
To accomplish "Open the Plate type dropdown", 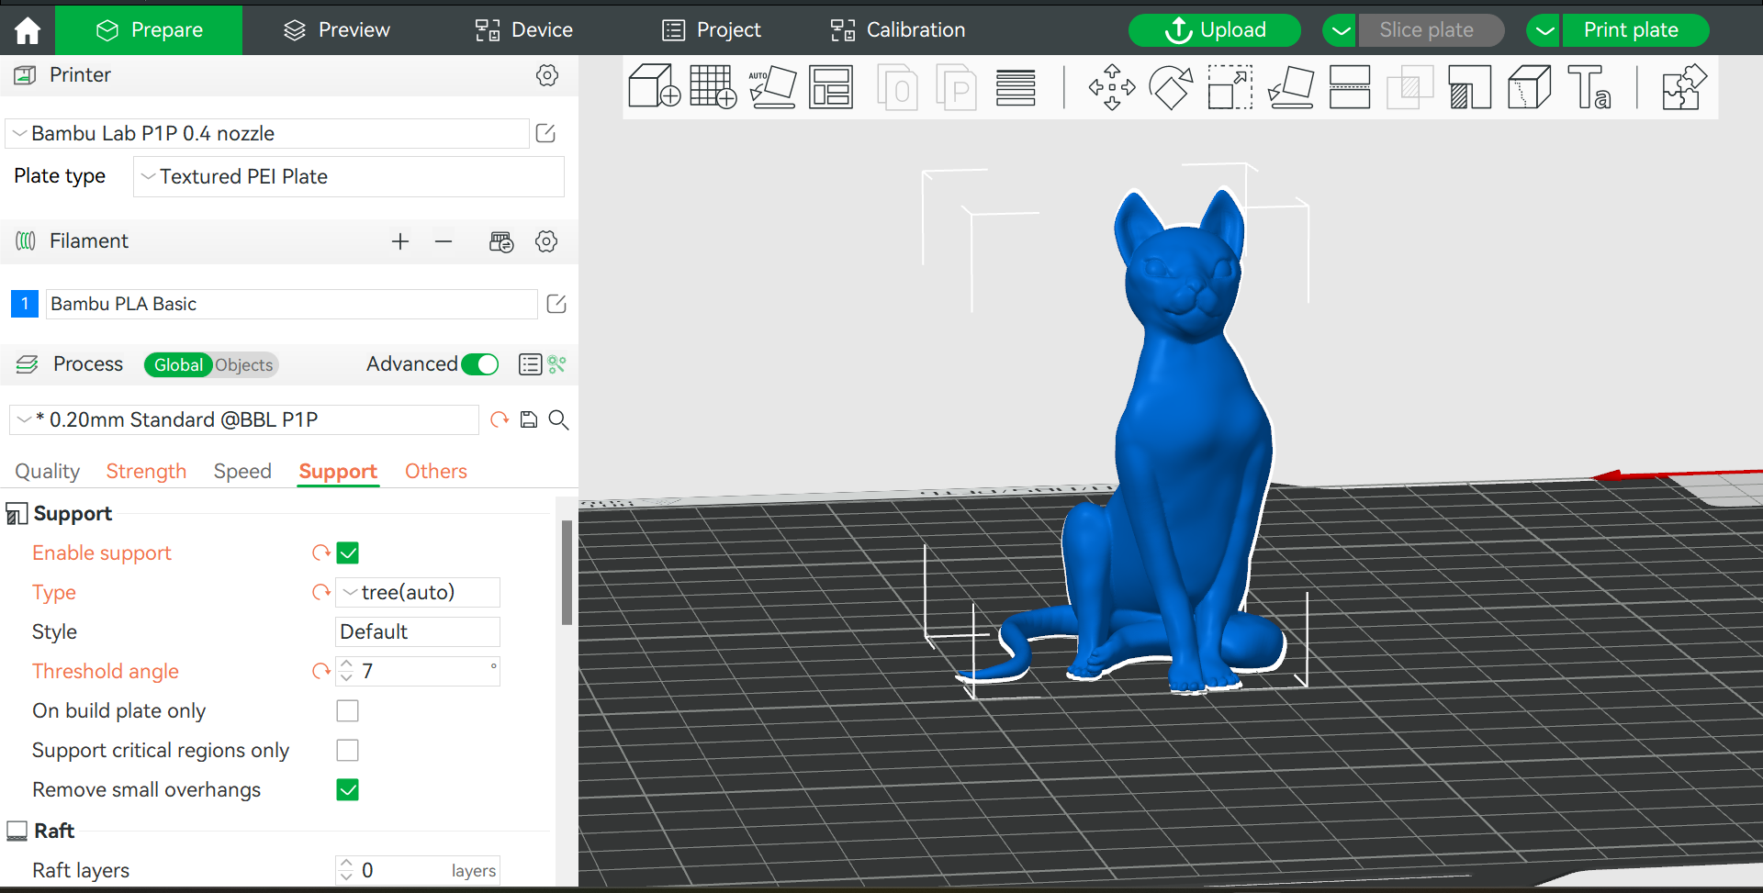I will click(349, 176).
